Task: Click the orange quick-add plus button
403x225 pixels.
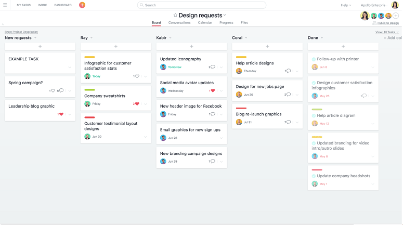Action: pyautogui.click(x=82, y=5)
